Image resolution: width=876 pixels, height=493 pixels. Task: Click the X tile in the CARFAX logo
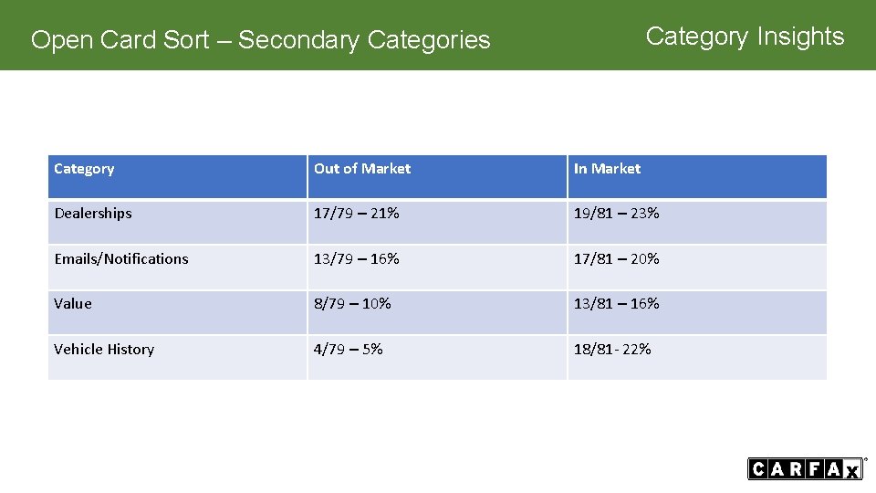click(852, 470)
